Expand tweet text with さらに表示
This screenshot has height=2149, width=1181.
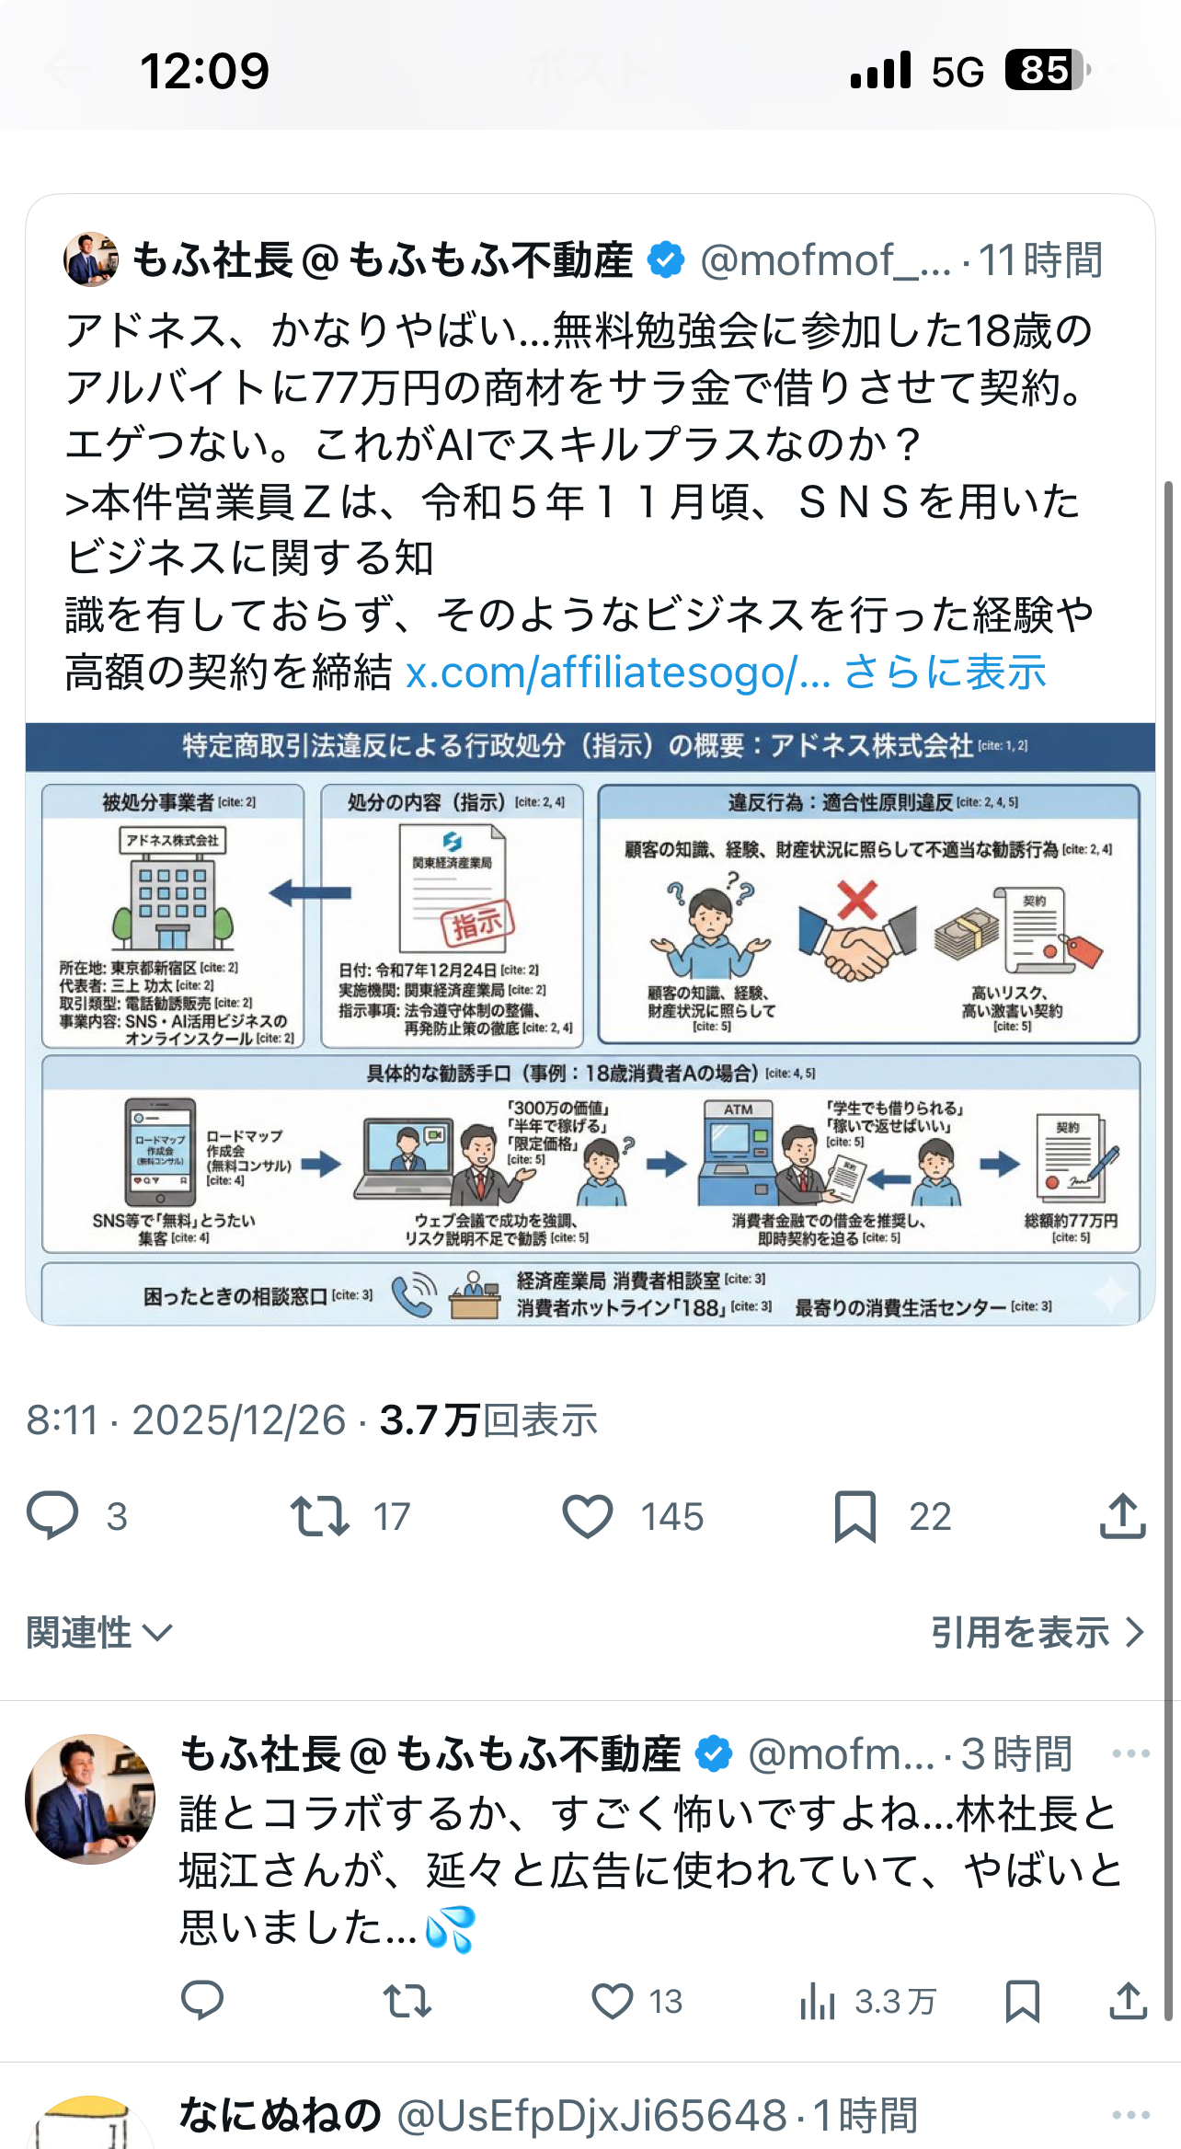(945, 672)
